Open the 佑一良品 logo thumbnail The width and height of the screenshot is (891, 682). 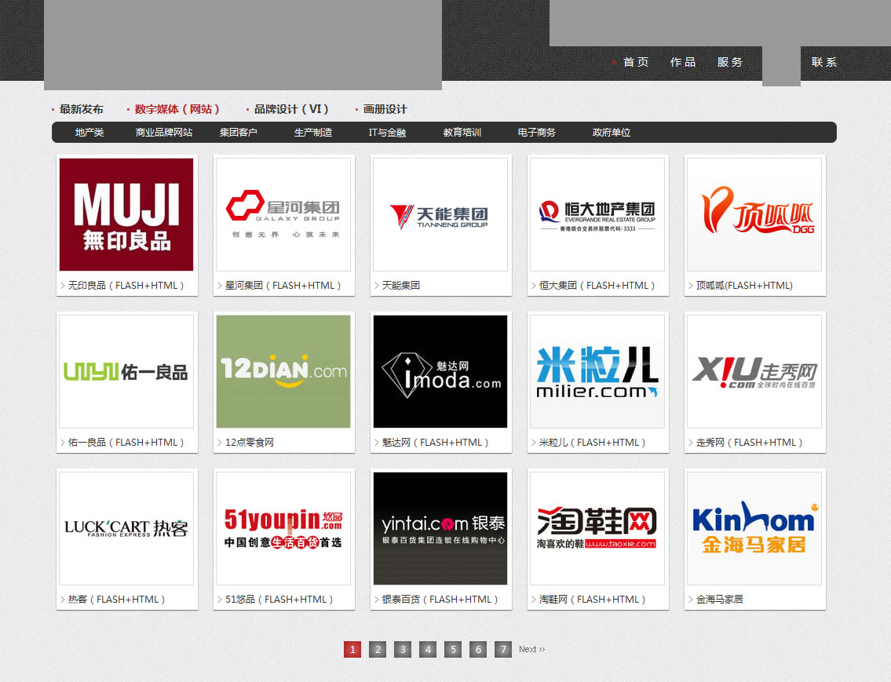coord(126,371)
